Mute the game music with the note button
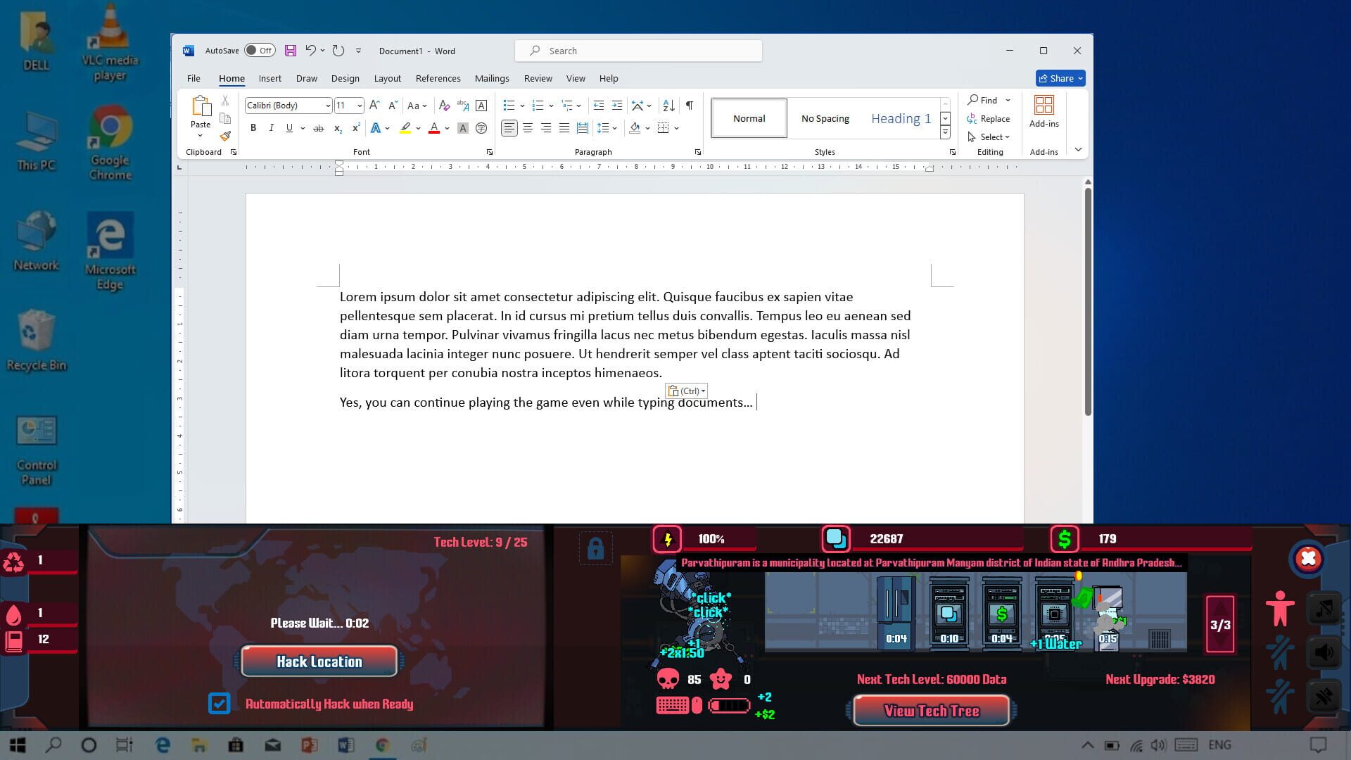 (1324, 607)
